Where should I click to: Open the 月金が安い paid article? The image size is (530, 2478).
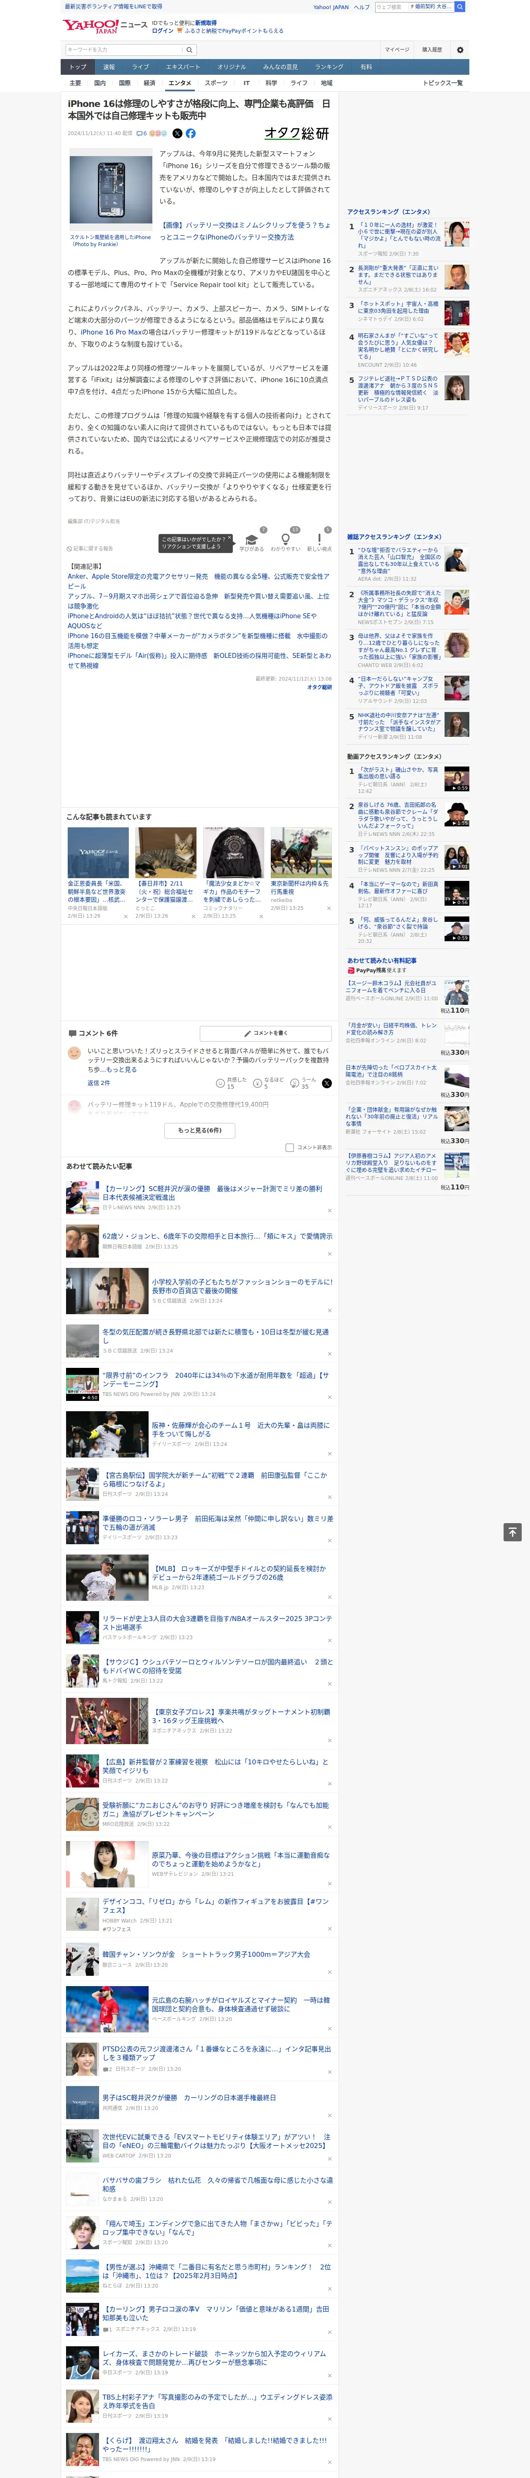point(391,1028)
